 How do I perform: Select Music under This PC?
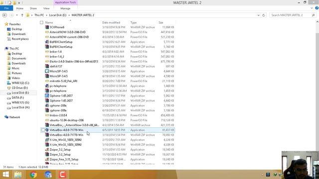click(15, 68)
